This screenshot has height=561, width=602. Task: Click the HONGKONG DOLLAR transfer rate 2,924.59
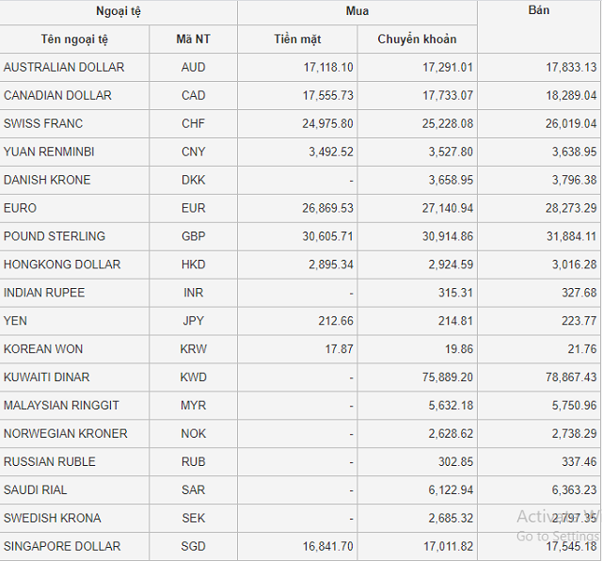click(x=448, y=264)
